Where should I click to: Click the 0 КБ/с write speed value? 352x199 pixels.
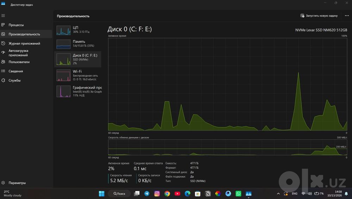pos(145,181)
